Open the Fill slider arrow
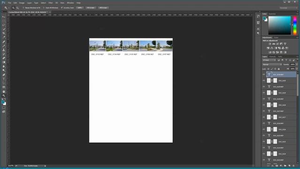 297,69
